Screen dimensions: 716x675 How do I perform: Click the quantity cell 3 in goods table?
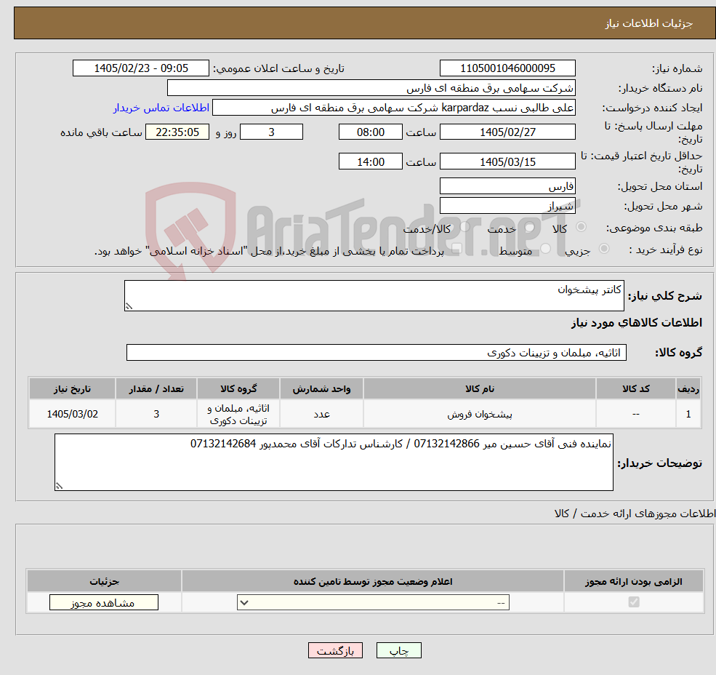(x=156, y=414)
